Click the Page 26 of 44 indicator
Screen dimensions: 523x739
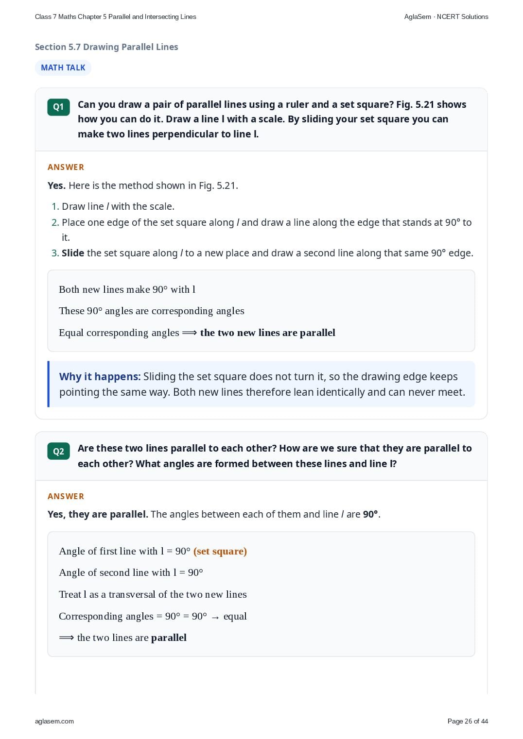click(468, 721)
